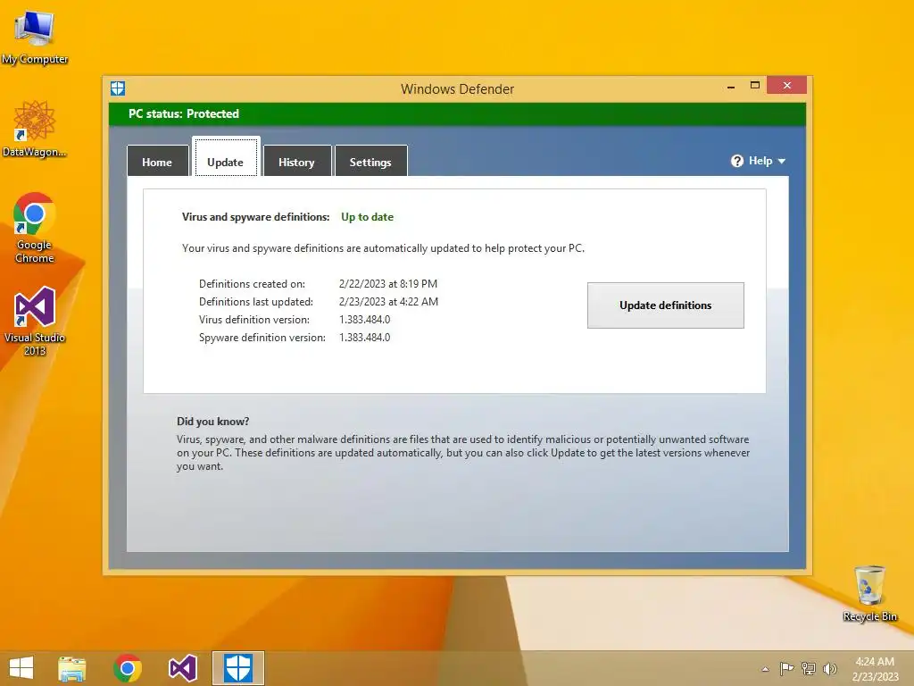Viewport: 914px width, 686px height.
Task: Open network tray icon
Action: point(809,668)
